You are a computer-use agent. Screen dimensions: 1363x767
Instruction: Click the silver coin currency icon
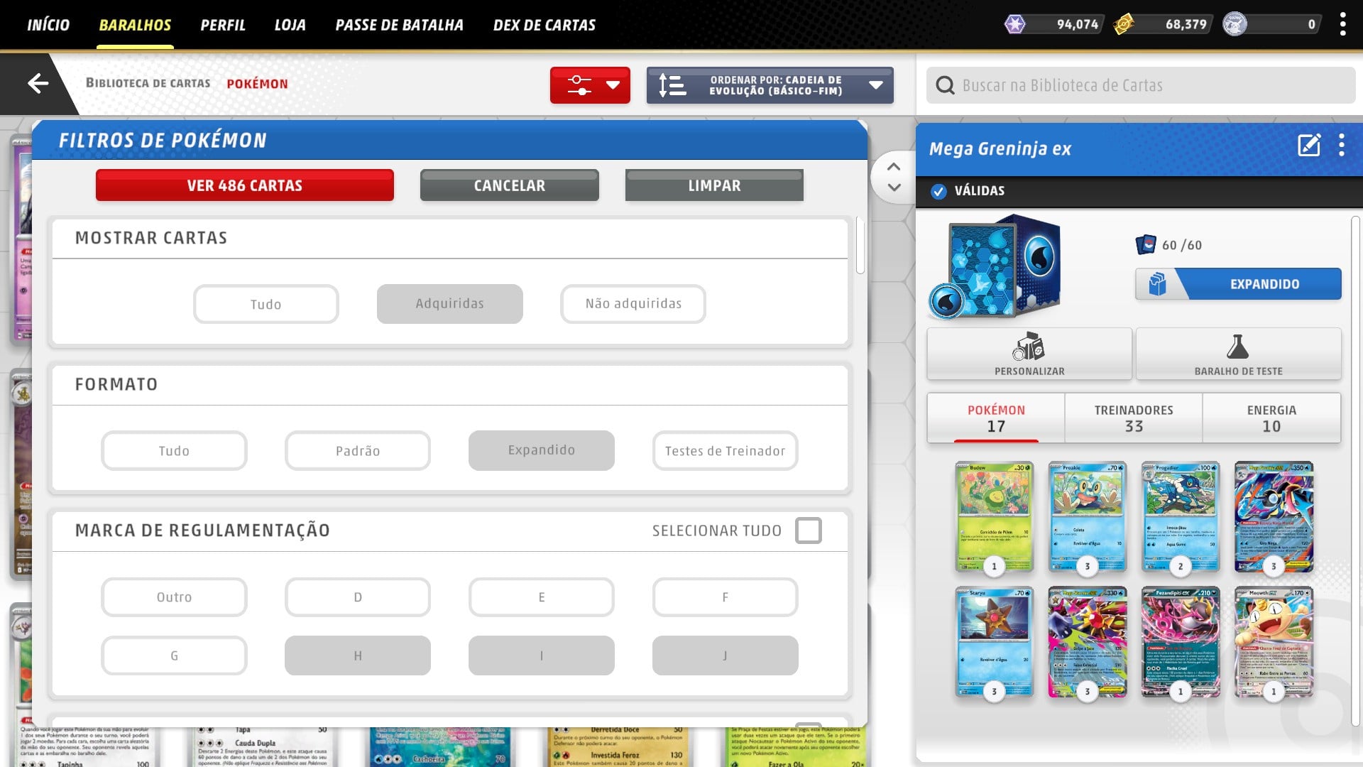coord(1235,24)
